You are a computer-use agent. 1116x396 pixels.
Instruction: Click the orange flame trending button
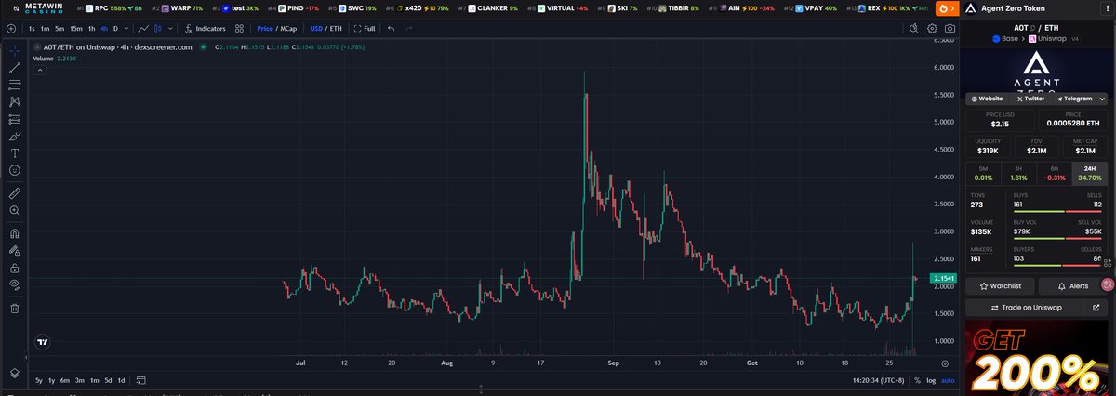[x=946, y=8]
